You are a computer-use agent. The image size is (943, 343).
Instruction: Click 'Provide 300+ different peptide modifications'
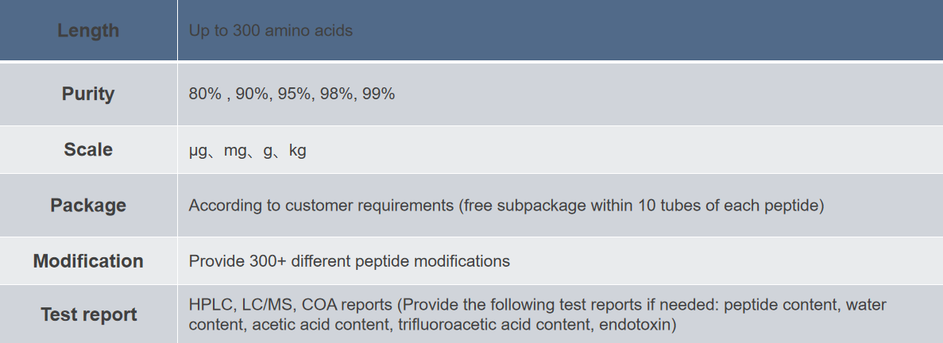(x=350, y=261)
